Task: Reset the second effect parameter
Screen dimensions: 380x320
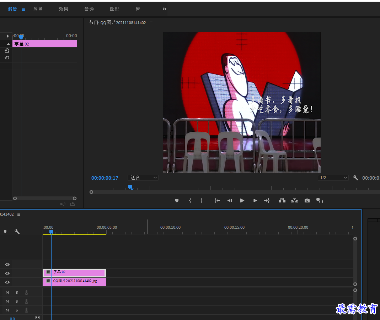Action: [7, 58]
